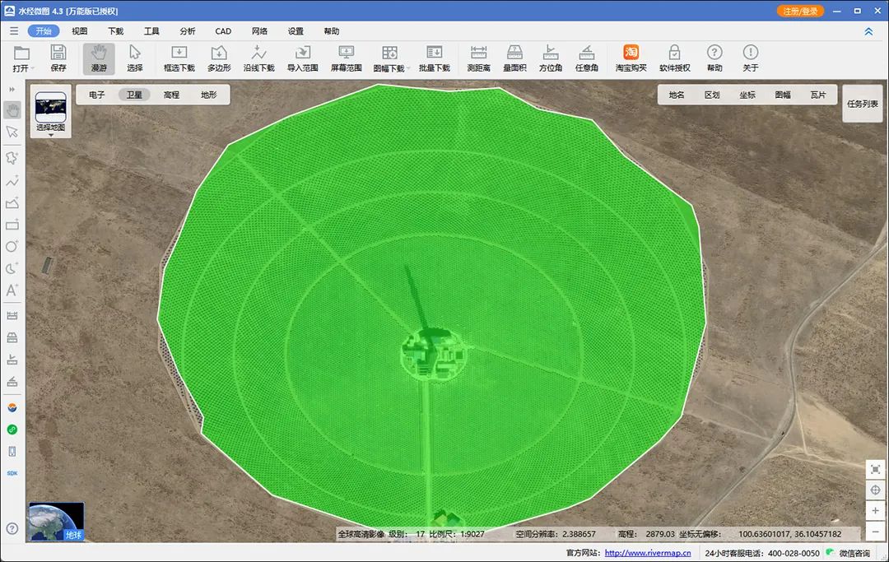Click 24小时客服电话 hotline number

pyautogui.click(x=762, y=553)
